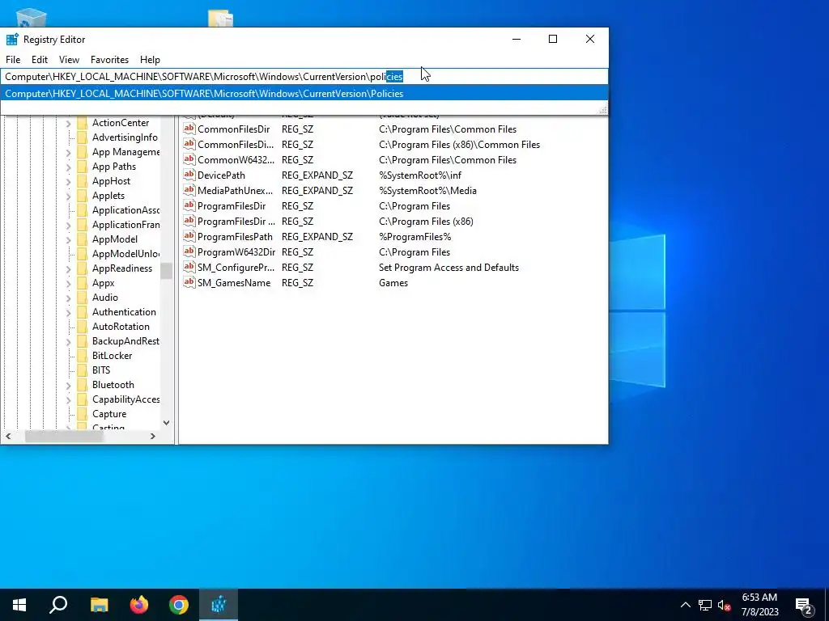Screen dimensions: 829x621
Task: Open the taskbar clock and date
Action: click(759, 605)
